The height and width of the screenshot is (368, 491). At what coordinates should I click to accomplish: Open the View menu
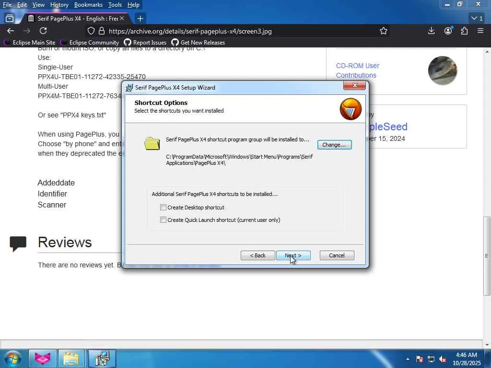[x=38, y=5]
